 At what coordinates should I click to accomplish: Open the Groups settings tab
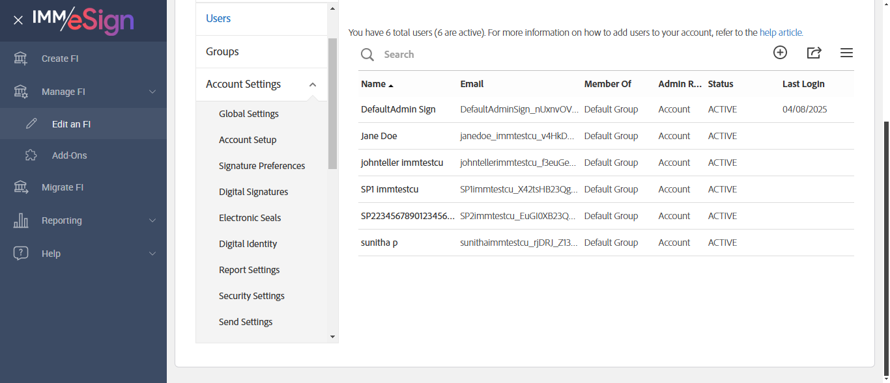pyautogui.click(x=222, y=51)
